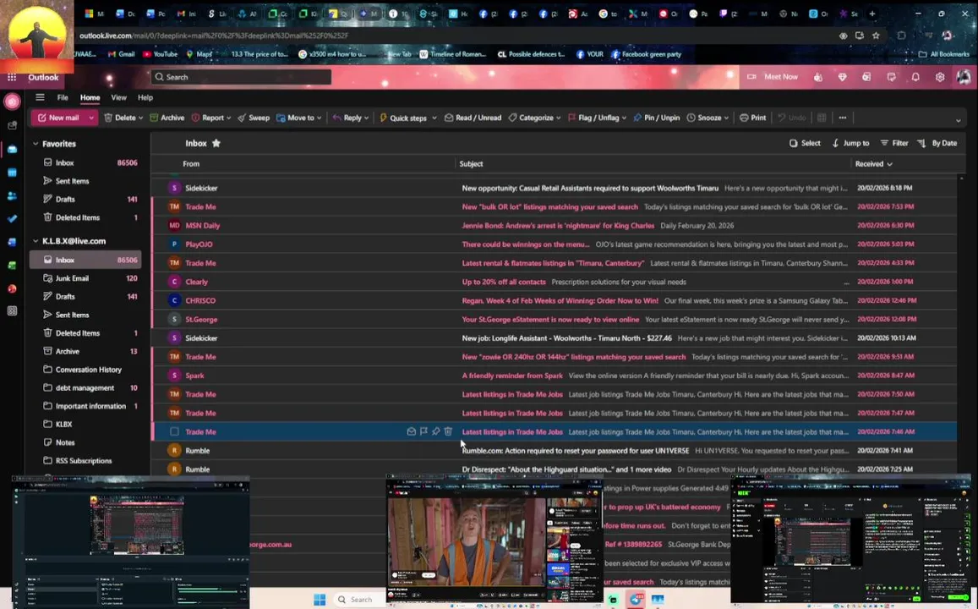Viewport: 978px width, 609px height.
Task: Open Quick steps dropdown arrow
Action: click(x=434, y=118)
